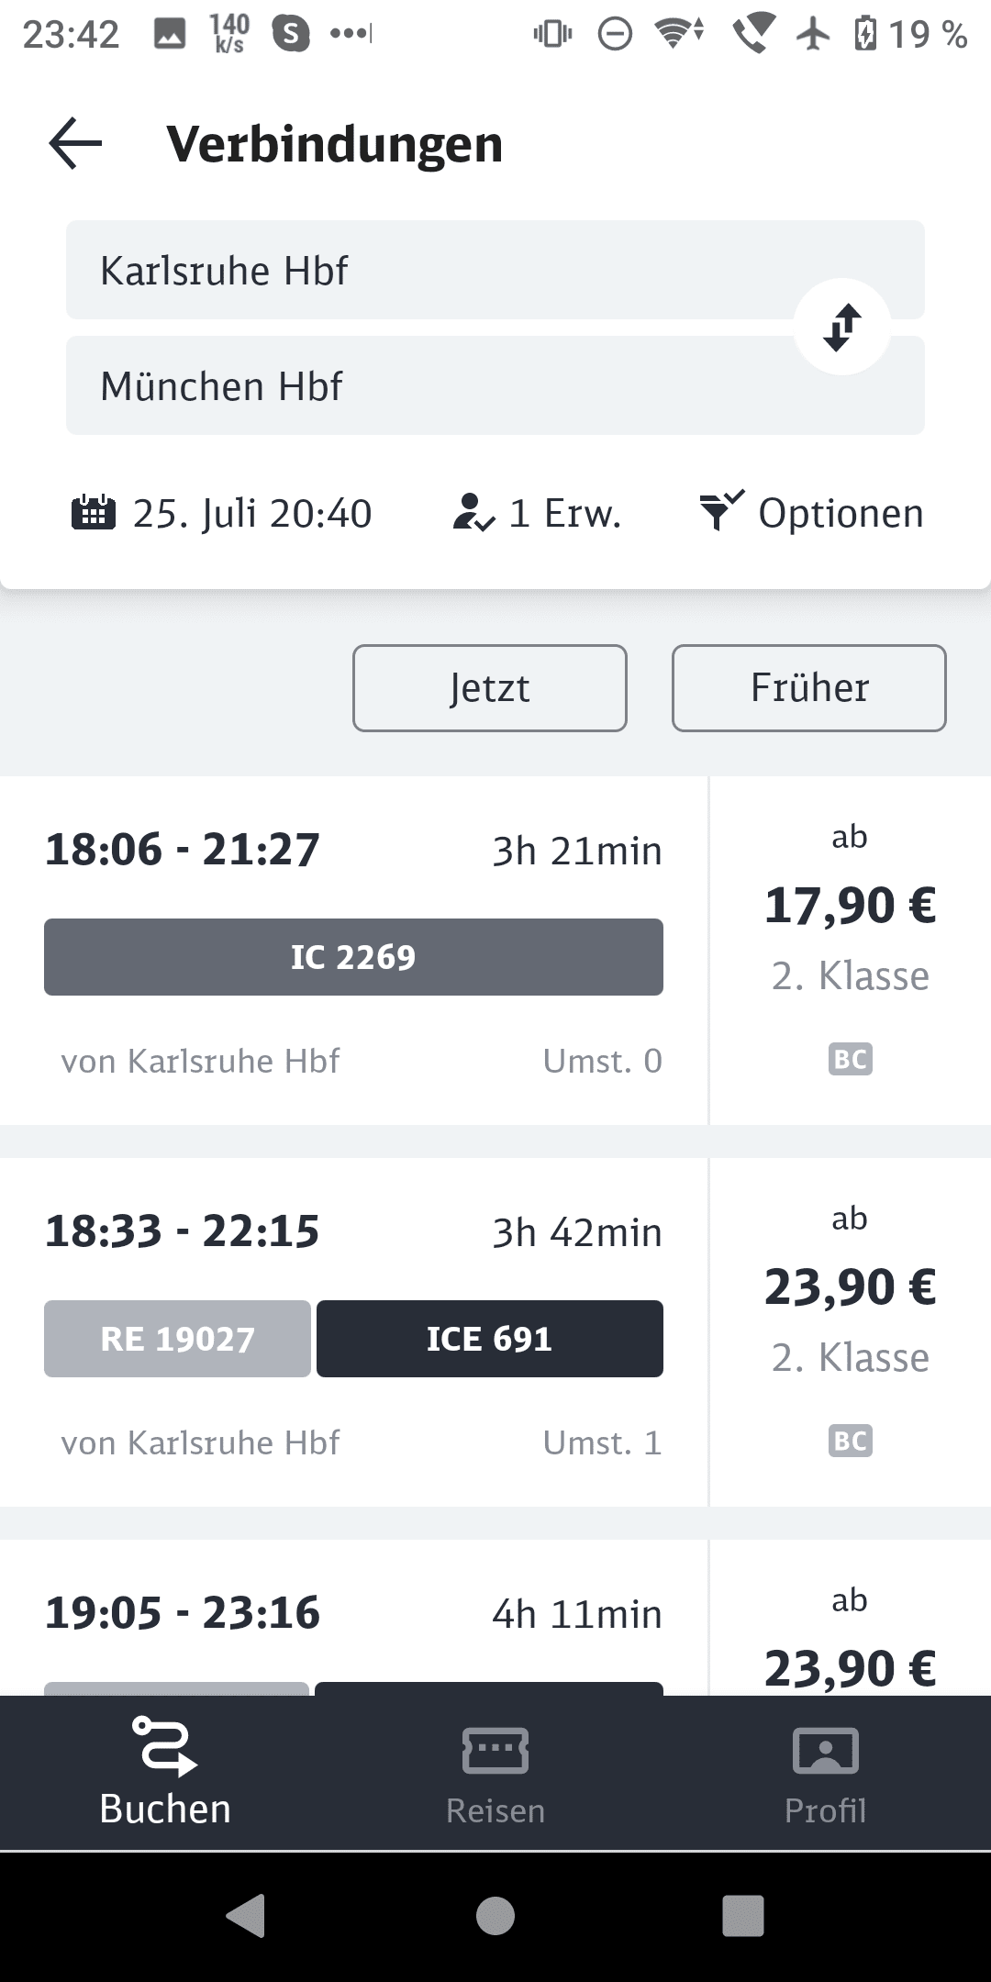Tap the traveler person icon

(x=473, y=513)
